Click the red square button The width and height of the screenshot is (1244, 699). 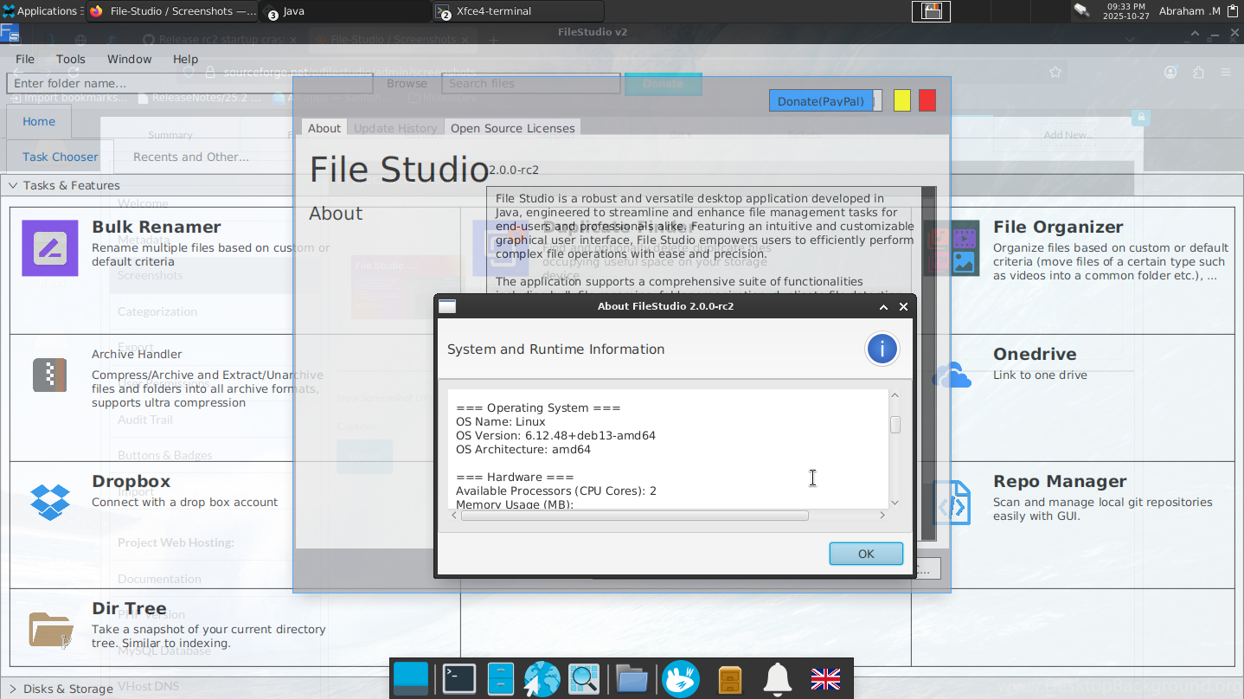click(x=927, y=101)
